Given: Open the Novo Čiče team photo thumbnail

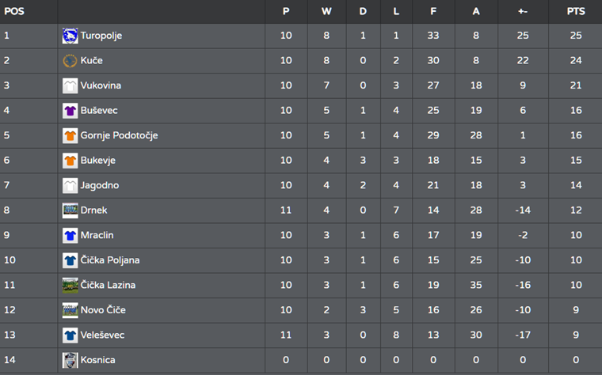Looking at the screenshot, I should coord(70,310).
